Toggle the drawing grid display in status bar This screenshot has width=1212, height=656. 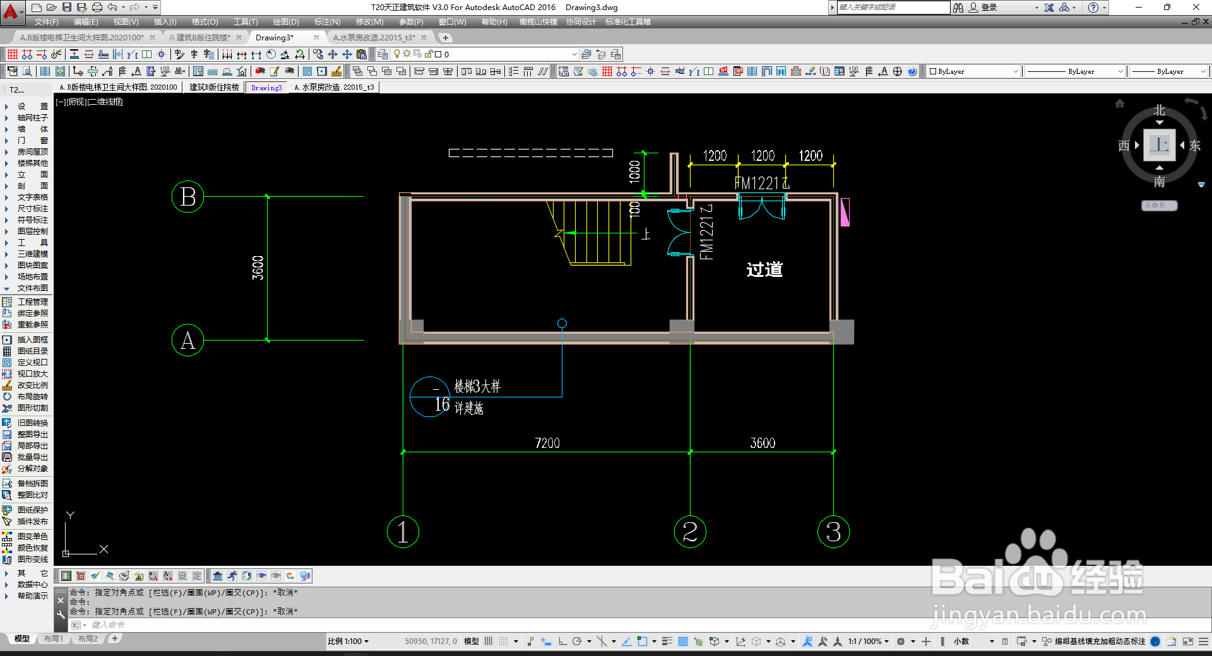click(489, 641)
